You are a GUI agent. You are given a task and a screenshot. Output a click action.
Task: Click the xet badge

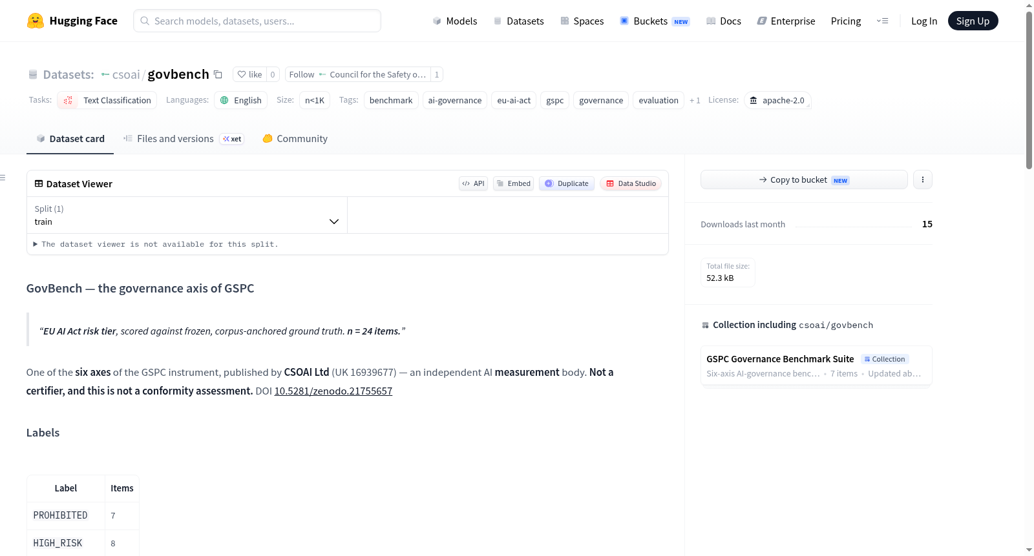(x=232, y=139)
